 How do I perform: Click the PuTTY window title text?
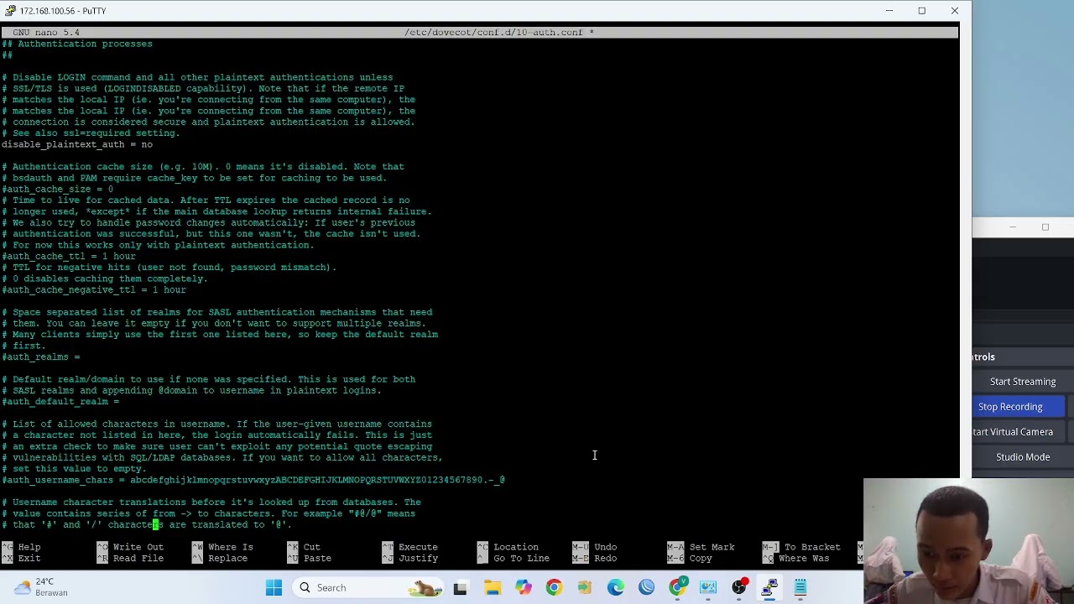(x=63, y=11)
